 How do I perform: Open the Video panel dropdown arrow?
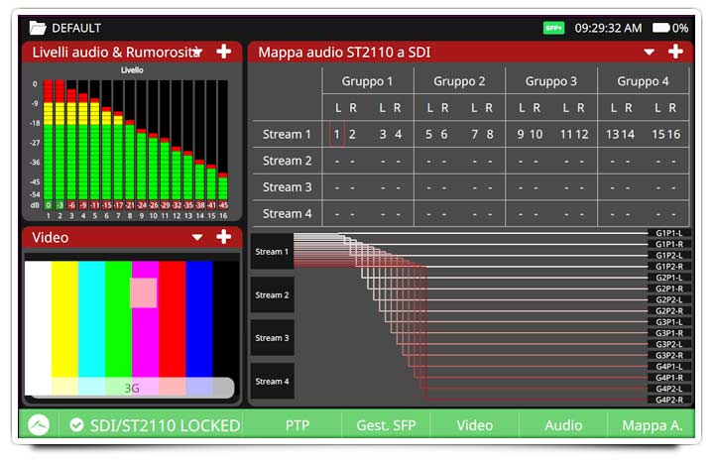coord(197,237)
